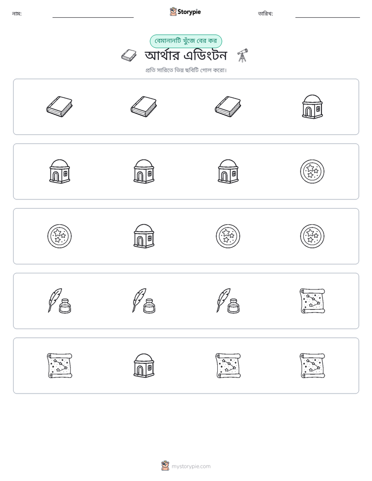This screenshot has height=481, width=372.
Task: Click the title "আর্থার এডিংটন"
Action: point(186,56)
